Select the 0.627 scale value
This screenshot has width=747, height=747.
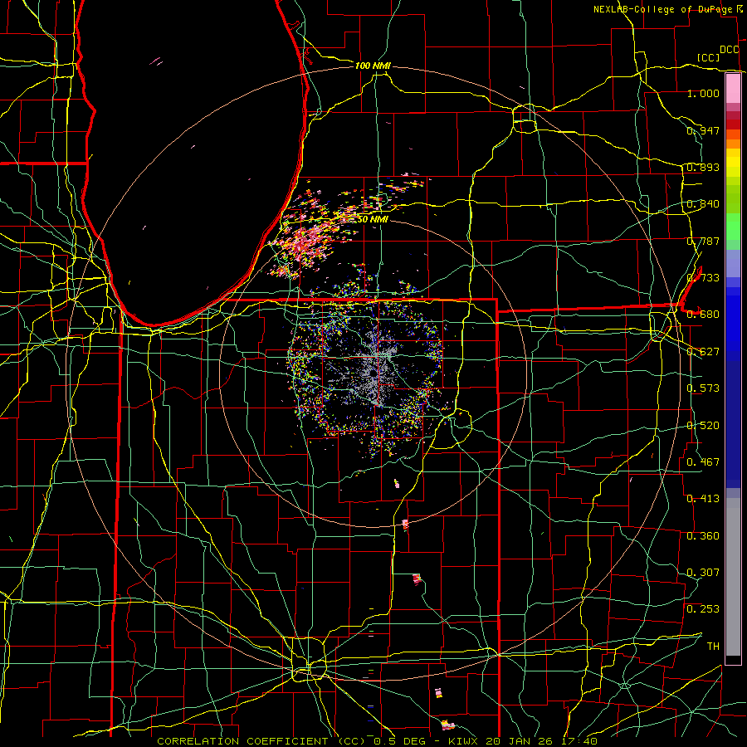pyautogui.click(x=703, y=352)
